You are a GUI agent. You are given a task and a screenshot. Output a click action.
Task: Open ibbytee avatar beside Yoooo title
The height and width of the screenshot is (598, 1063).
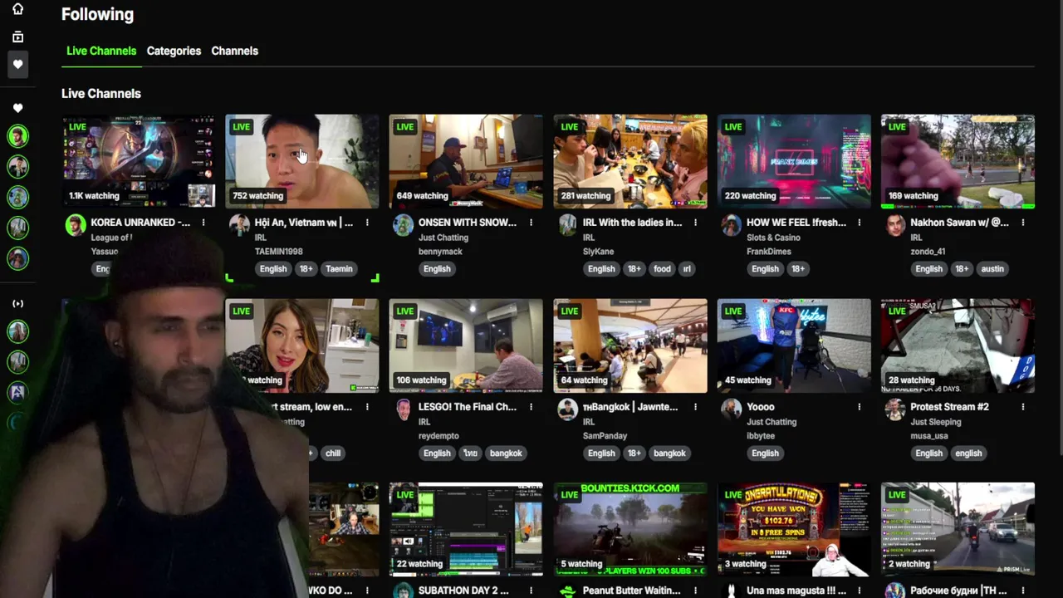tap(731, 409)
